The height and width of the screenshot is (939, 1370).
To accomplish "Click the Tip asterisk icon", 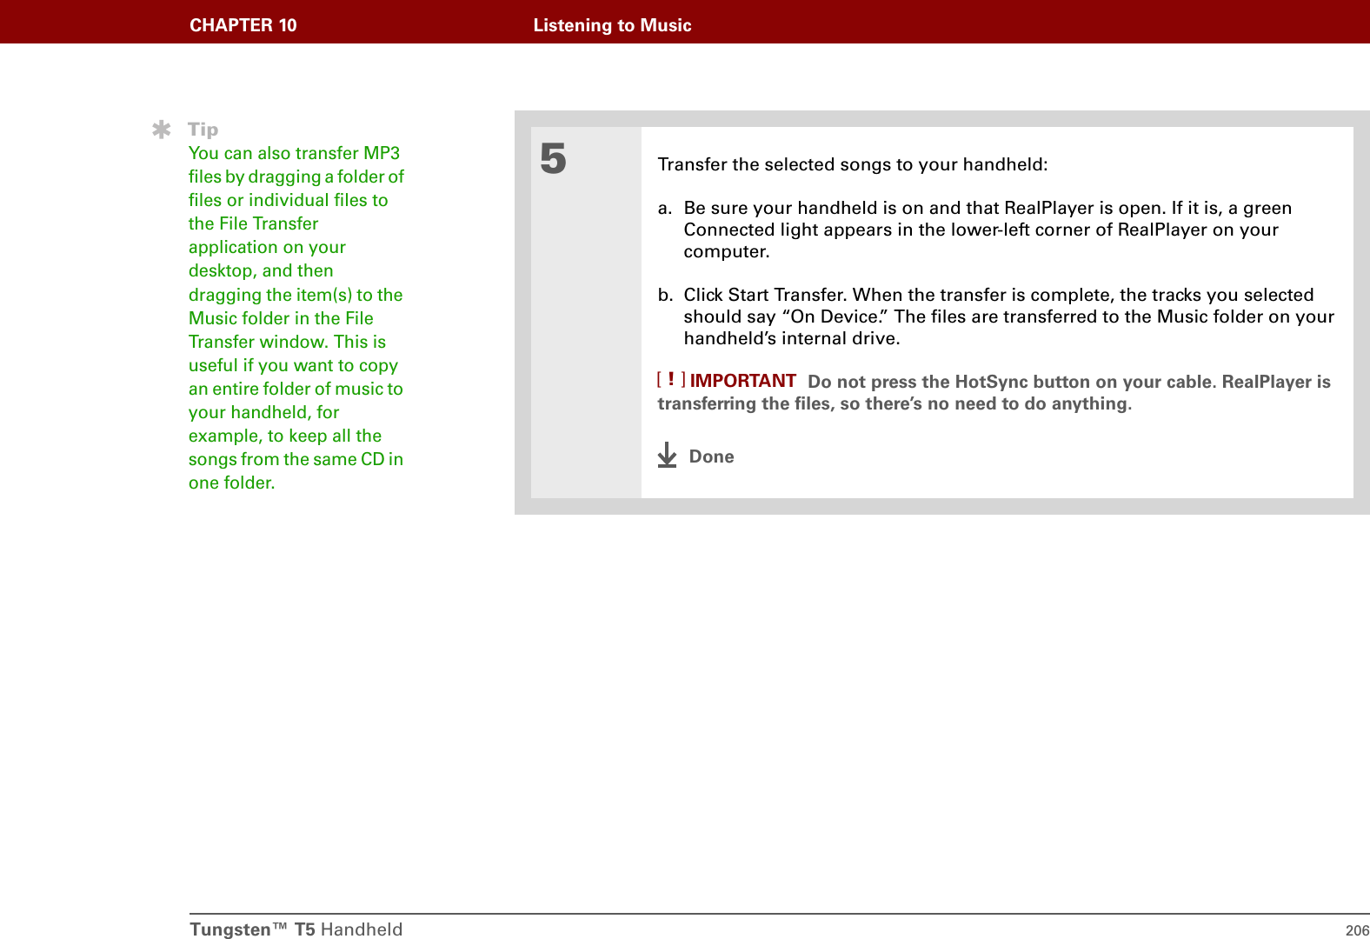I will pyautogui.click(x=162, y=130).
